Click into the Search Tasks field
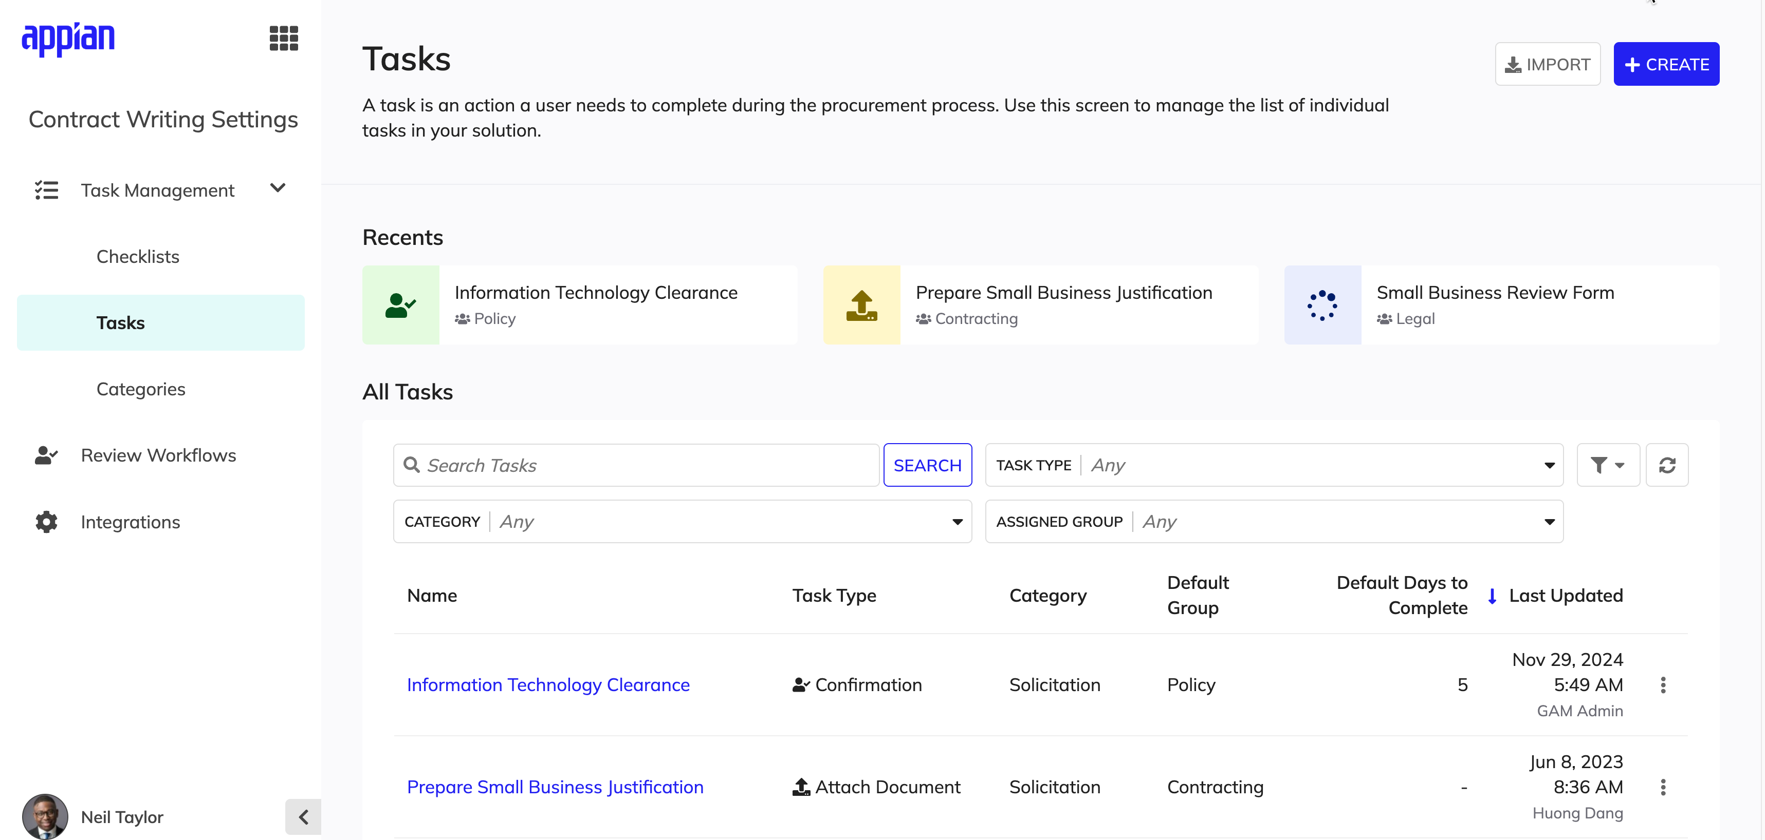The image size is (1765, 840). click(636, 466)
